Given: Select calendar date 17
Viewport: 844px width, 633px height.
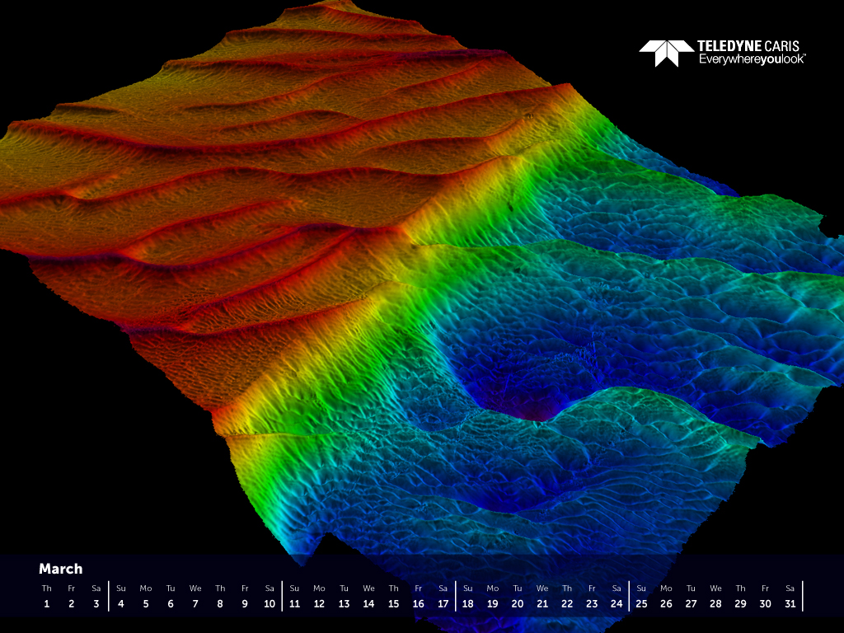Looking at the screenshot, I should click(443, 604).
